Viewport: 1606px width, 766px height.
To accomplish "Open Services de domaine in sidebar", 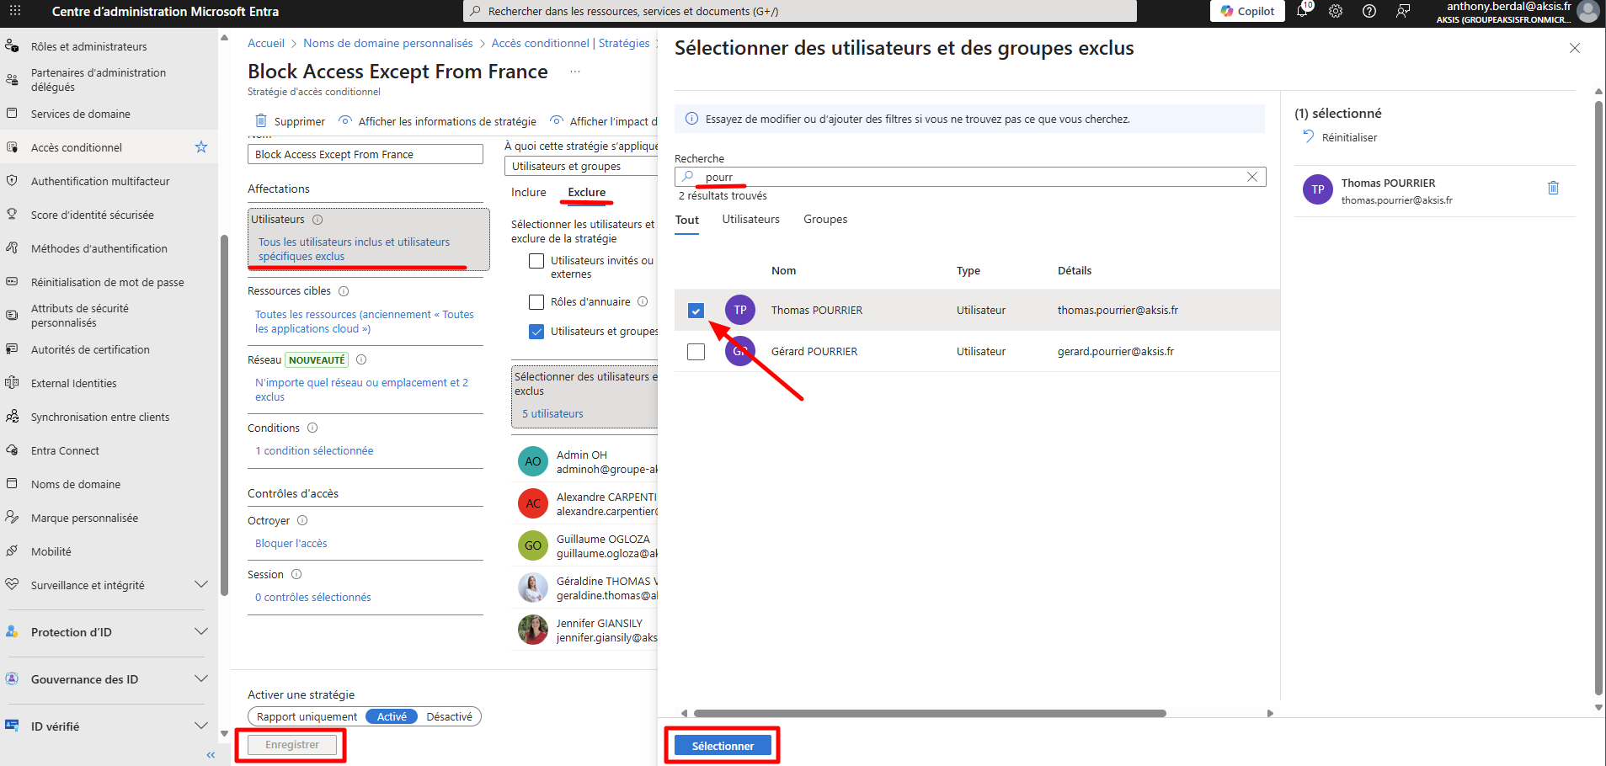I will 81,114.
